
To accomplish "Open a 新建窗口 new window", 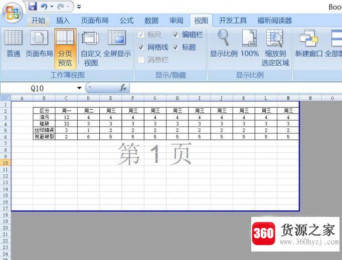I will pos(308,44).
